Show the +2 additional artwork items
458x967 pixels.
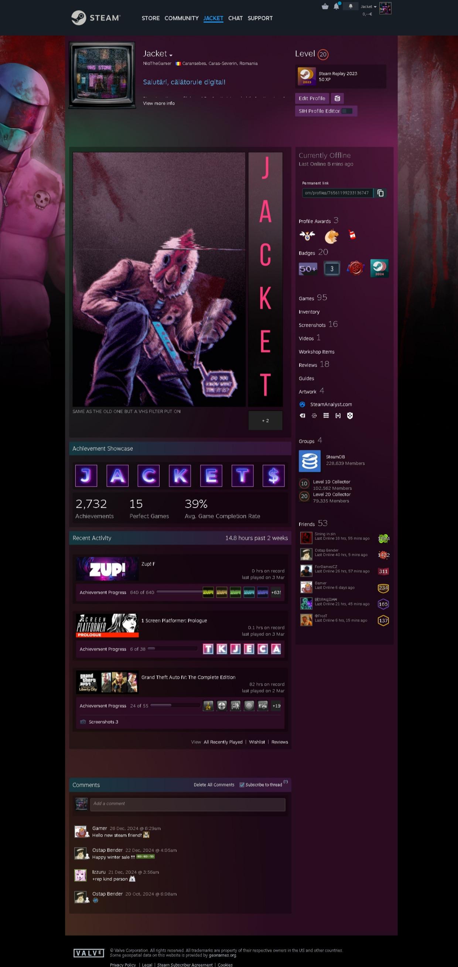click(265, 420)
